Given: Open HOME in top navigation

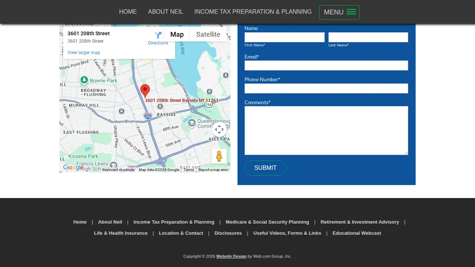Looking at the screenshot, I should pyautogui.click(x=128, y=12).
